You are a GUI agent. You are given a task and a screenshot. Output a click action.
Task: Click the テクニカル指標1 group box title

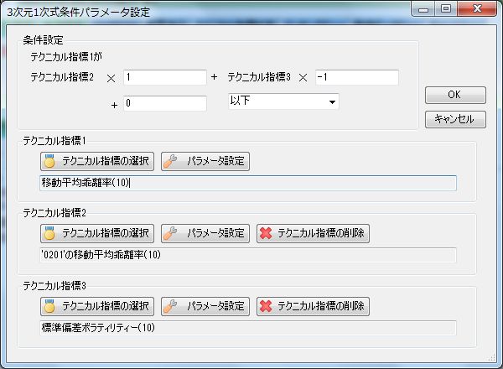[x=54, y=141]
